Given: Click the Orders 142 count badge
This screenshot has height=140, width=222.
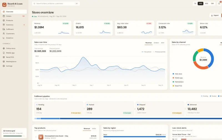Looking at the screenshot, I should [23, 16].
